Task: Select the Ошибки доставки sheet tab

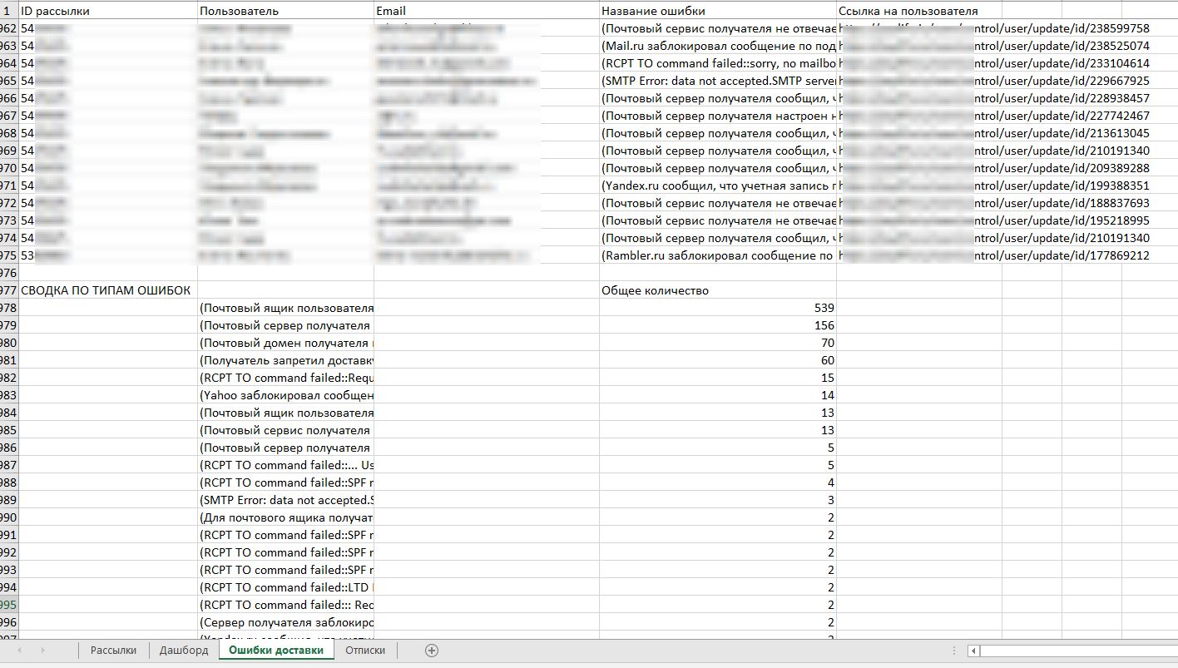Action: 276,651
